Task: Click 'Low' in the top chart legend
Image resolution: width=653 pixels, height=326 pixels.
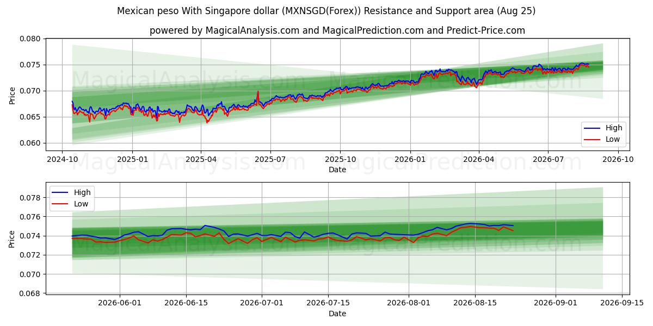Action: pyautogui.click(x=613, y=140)
